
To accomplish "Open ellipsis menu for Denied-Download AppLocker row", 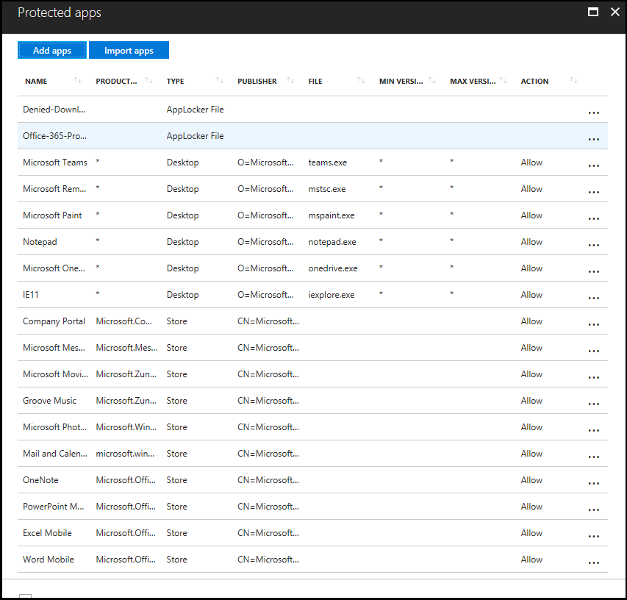I will click(x=594, y=113).
